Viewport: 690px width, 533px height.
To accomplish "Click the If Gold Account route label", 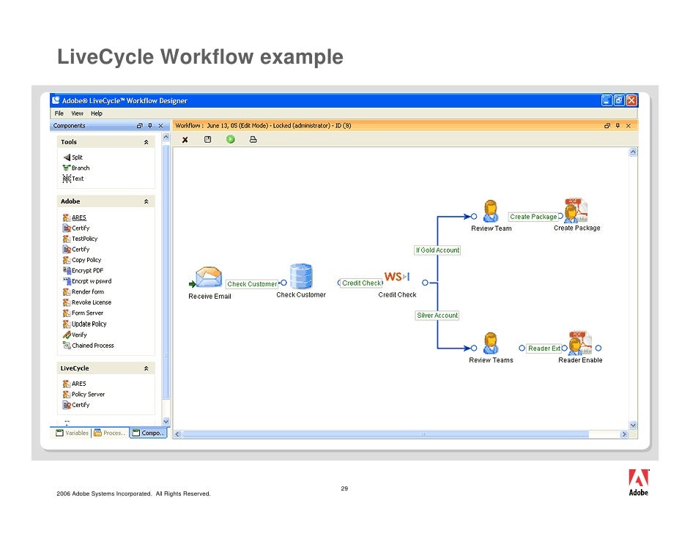I will [x=437, y=250].
